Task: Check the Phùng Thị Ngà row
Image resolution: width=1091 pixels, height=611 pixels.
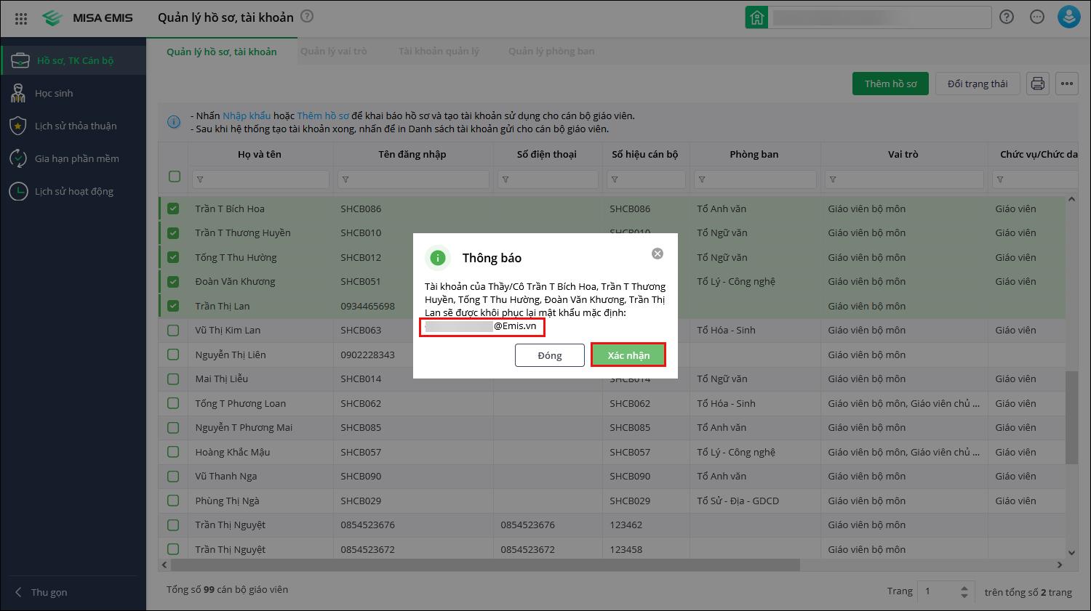Action: click(173, 501)
